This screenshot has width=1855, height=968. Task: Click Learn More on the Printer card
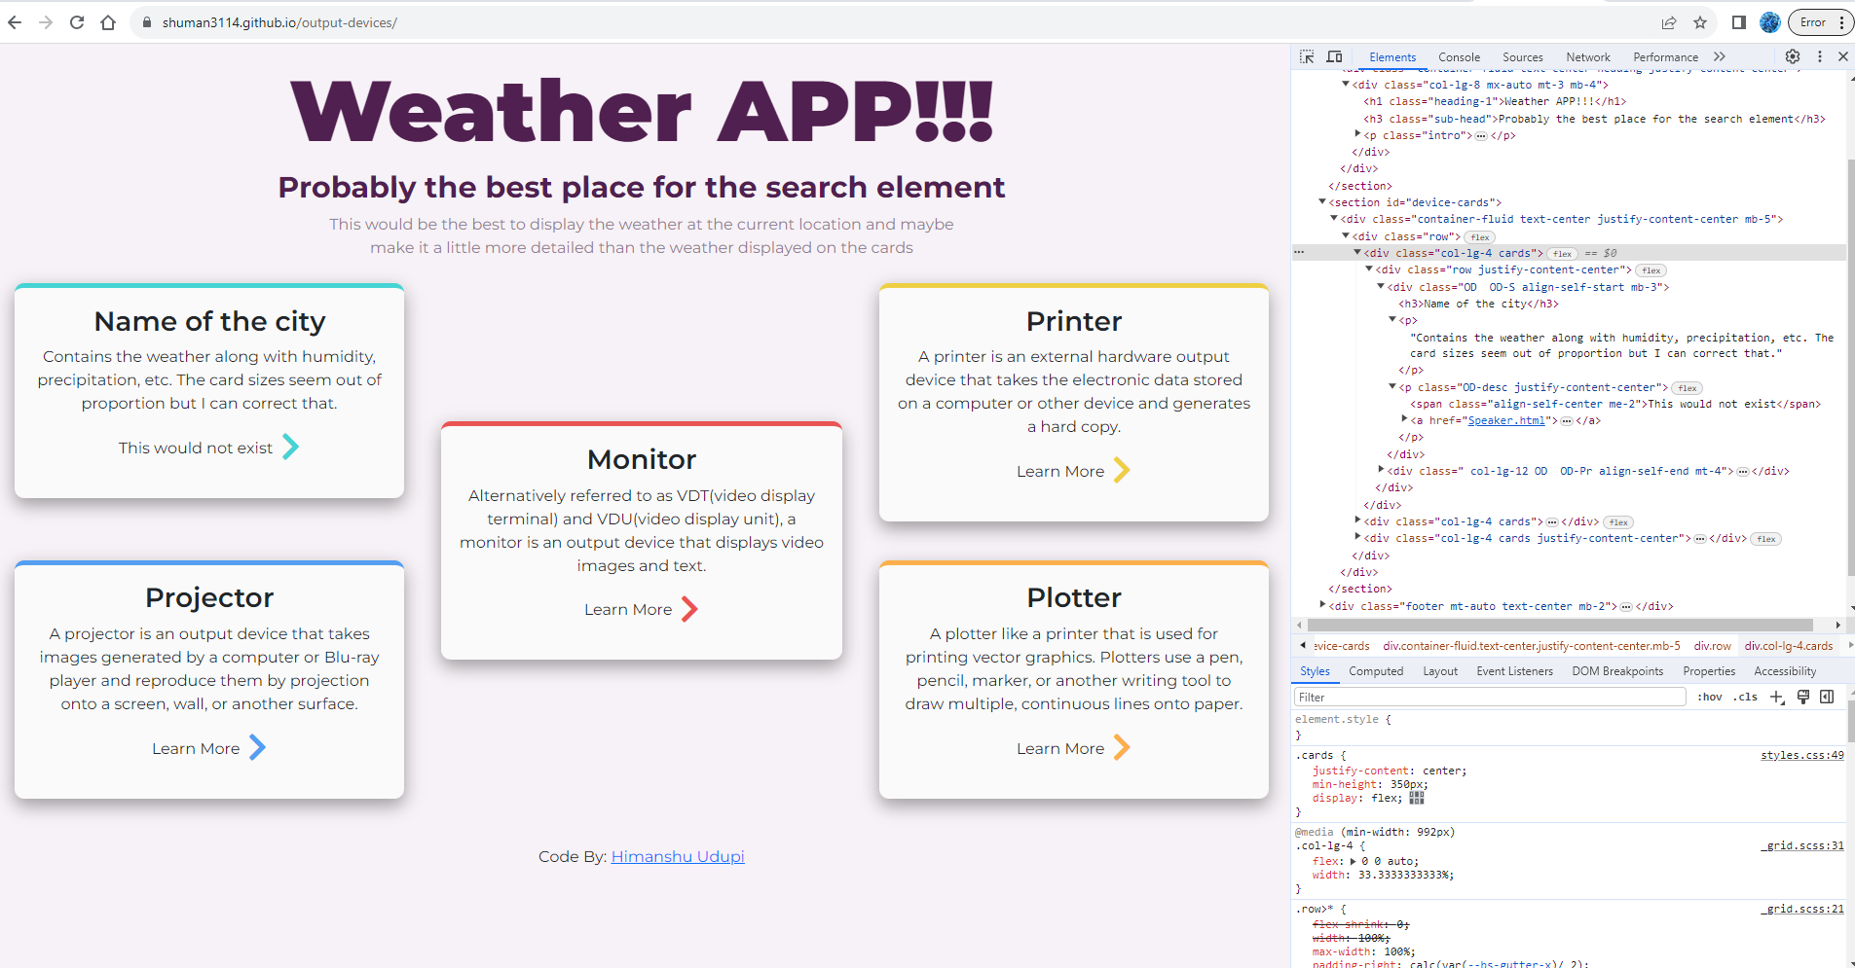(x=1060, y=471)
